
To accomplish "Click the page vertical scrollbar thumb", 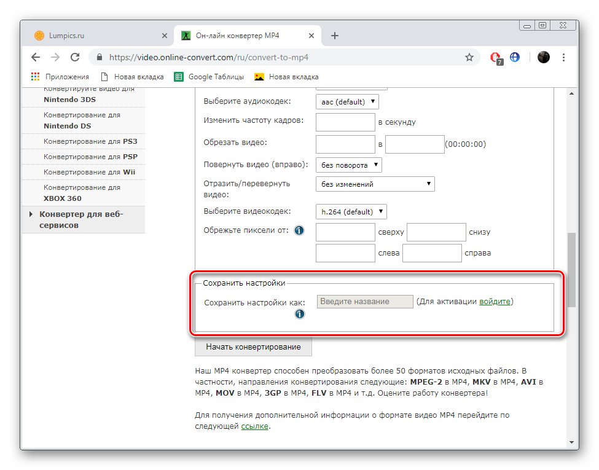I will click(x=571, y=270).
